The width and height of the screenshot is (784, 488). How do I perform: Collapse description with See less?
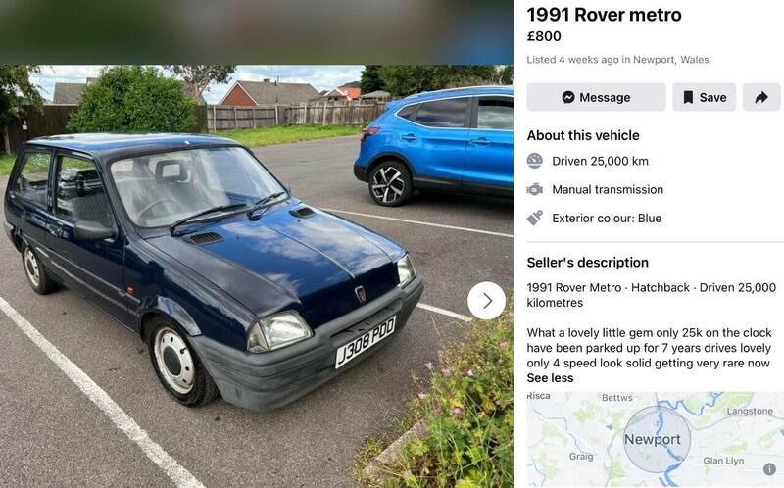pos(550,378)
